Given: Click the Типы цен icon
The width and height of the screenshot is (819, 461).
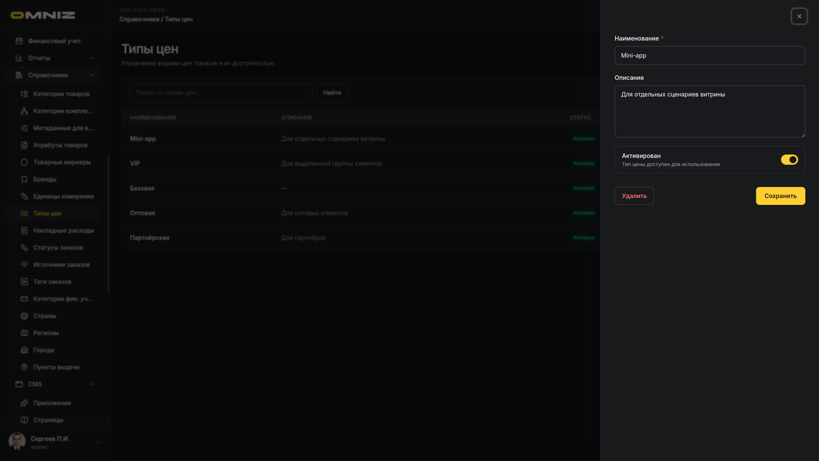Looking at the screenshot, I should point(24,213).
